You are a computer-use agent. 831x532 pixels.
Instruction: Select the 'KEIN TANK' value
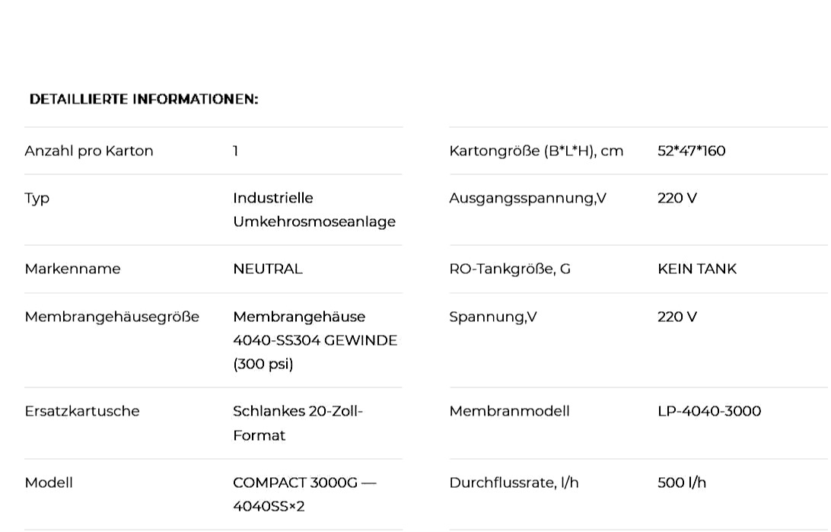(x=697, y=269)
